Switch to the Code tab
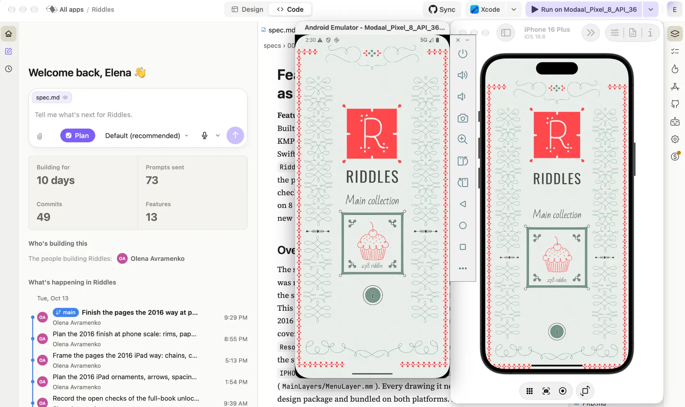Screen dimensions: 685x407 tap(290, 10)
